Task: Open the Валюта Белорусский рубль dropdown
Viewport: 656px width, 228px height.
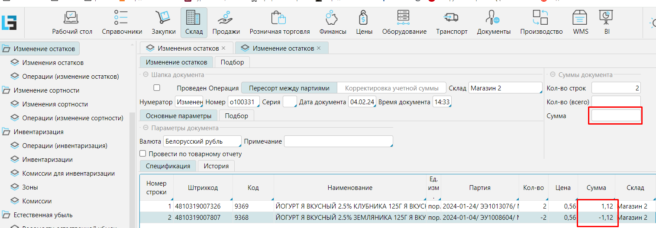Action: click(202, 141)
